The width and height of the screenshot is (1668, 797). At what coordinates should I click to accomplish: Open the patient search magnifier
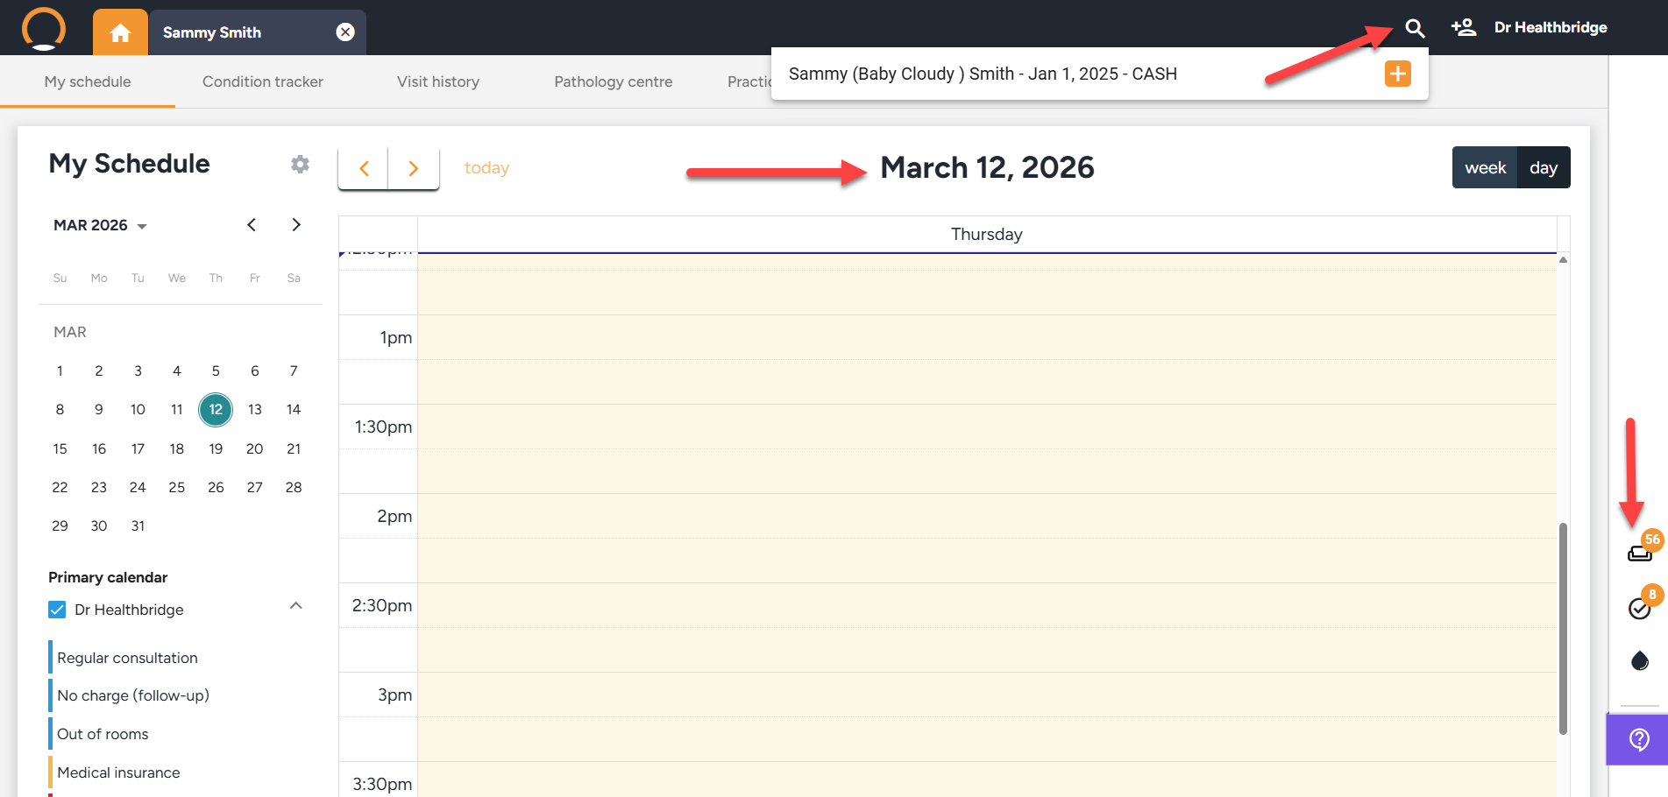pyautogui.click(x=1414, y=28)
